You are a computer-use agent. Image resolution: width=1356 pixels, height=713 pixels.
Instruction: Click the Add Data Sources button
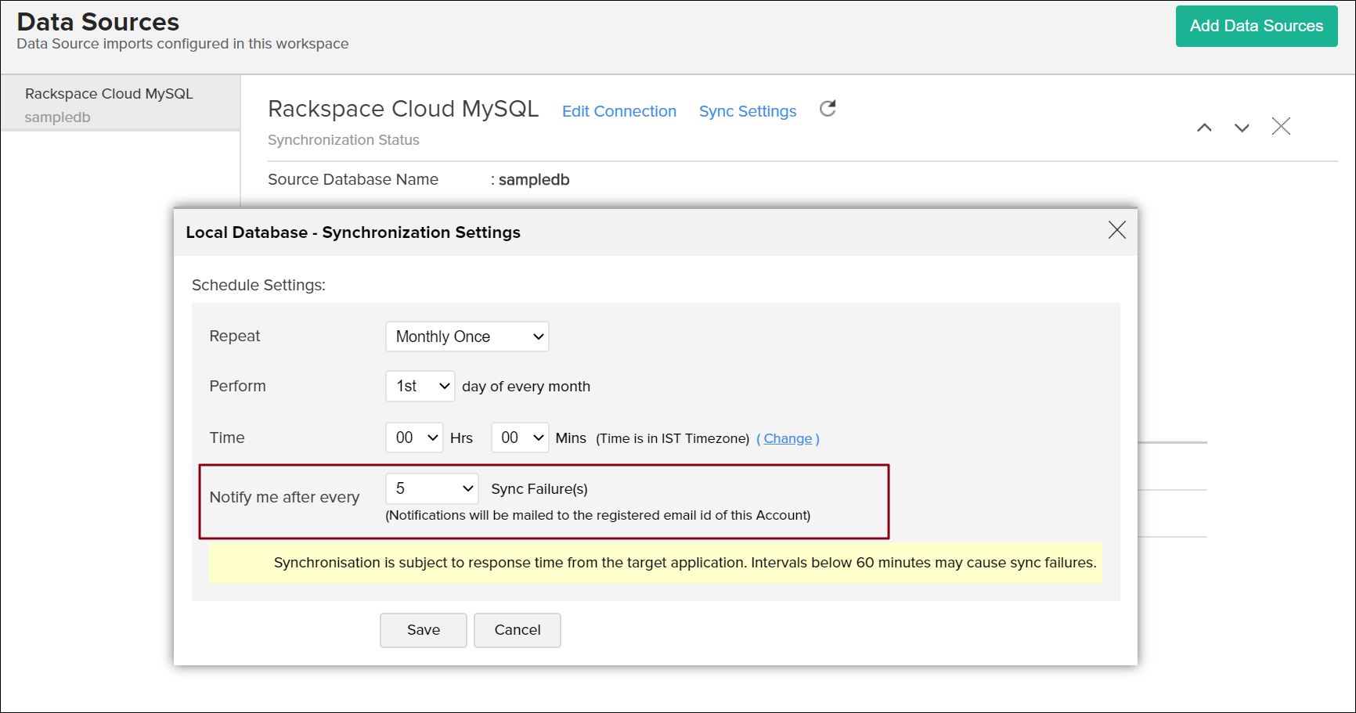coord(1256,26)
